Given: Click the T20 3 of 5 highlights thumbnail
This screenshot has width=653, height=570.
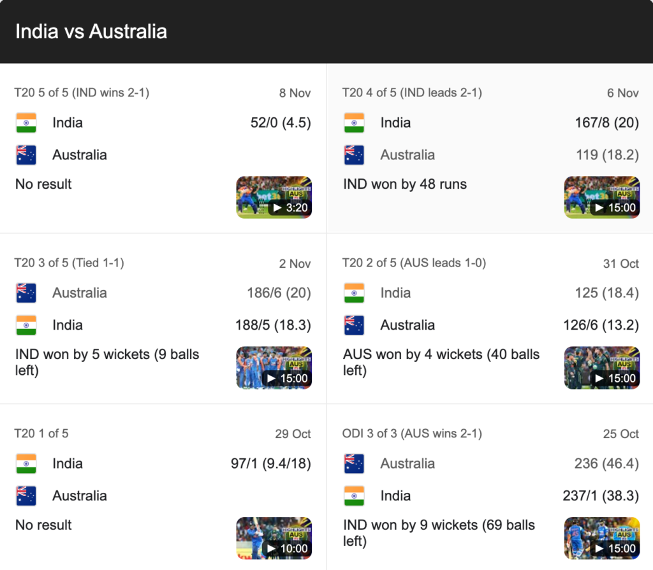Looking at the screenshot, I should (274, 367).
